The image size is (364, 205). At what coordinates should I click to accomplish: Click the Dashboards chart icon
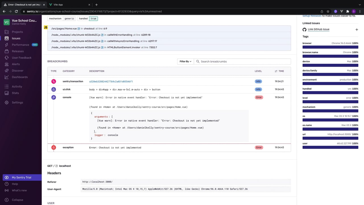click(x=7, y=77)
